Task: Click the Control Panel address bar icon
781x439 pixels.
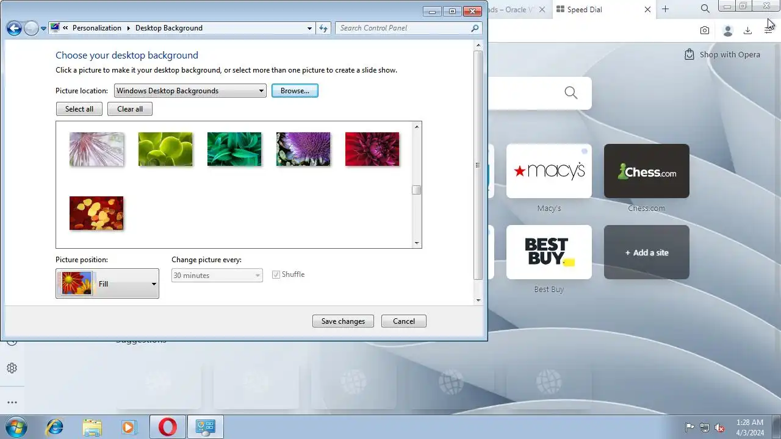Action: pos(55,27)
